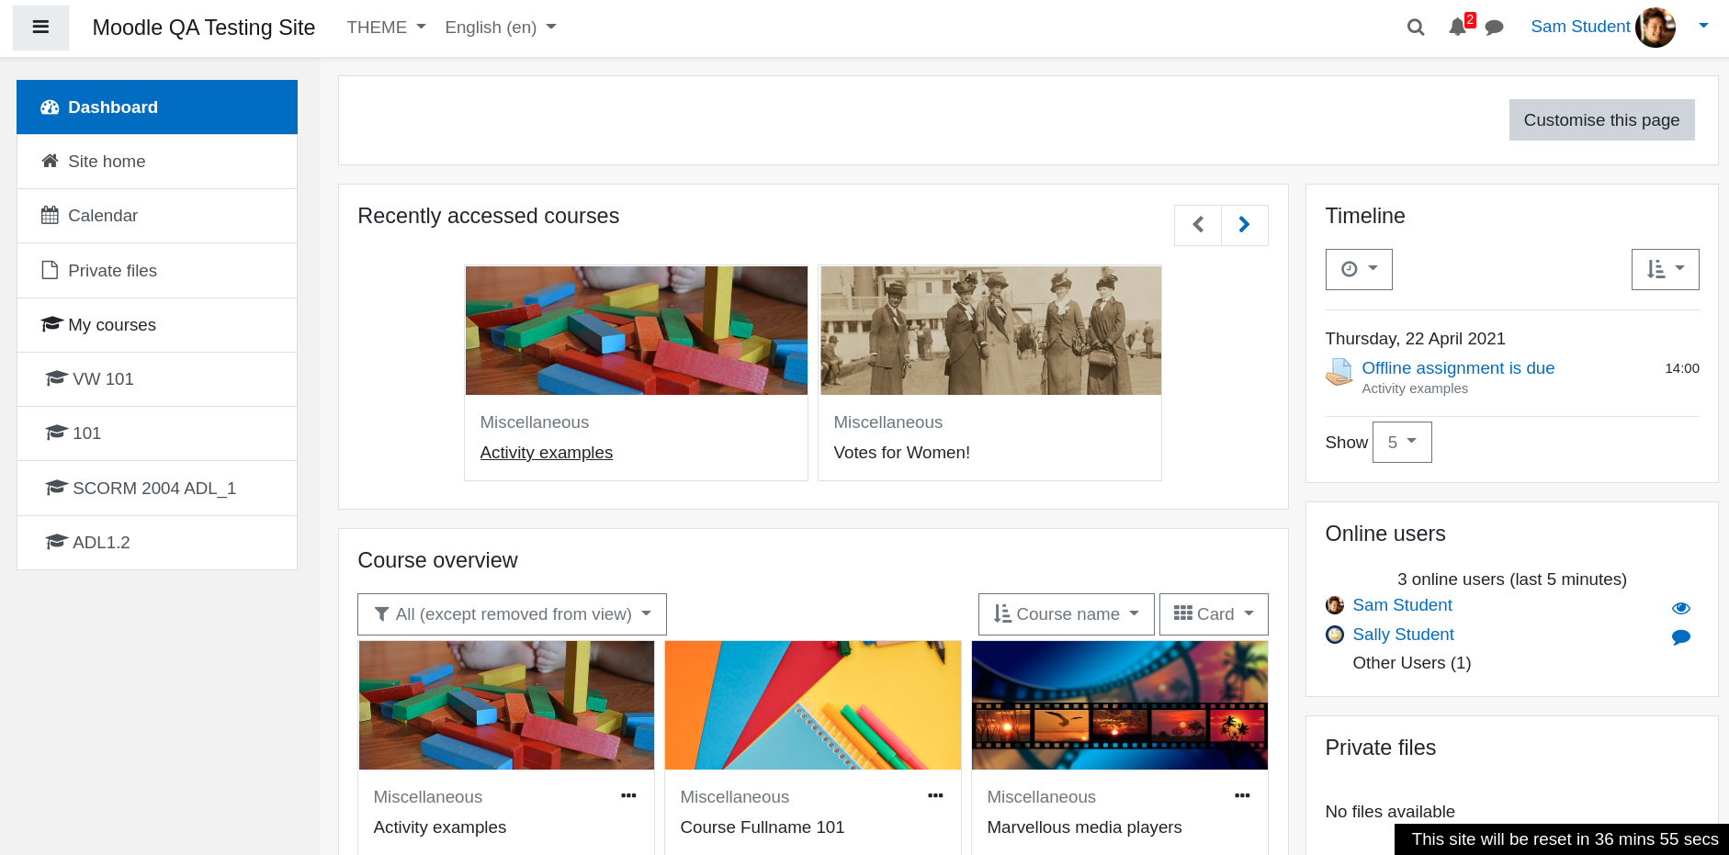Screen dimensions: 1729x855
Task: Open the timeline sort order dropdown
Action: click(1665, 269)
